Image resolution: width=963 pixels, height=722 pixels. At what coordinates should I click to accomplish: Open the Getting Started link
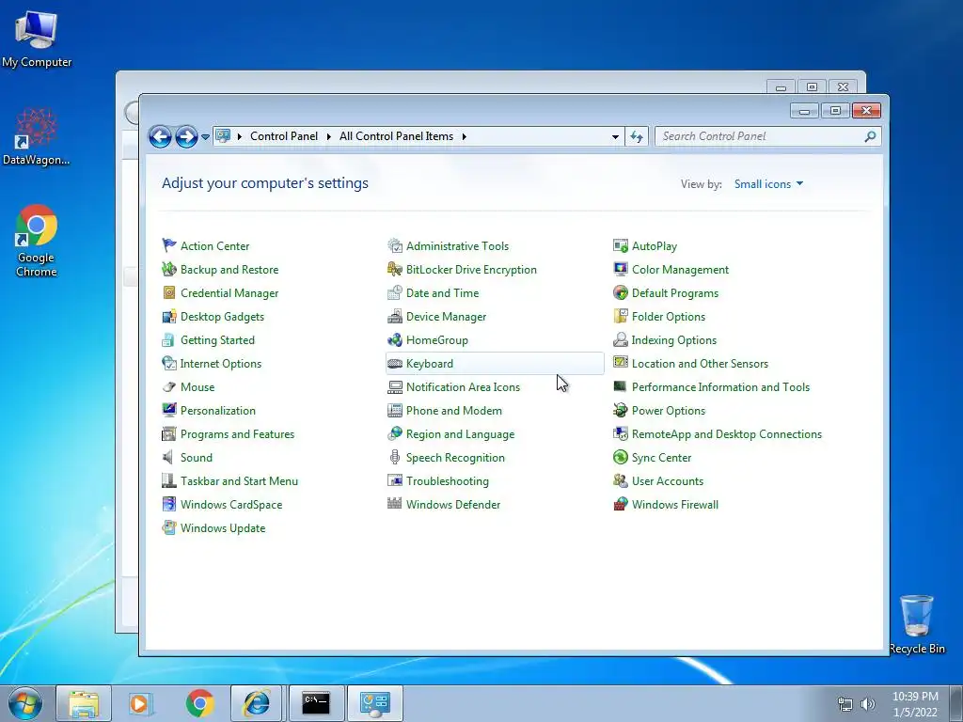point(217,340)
